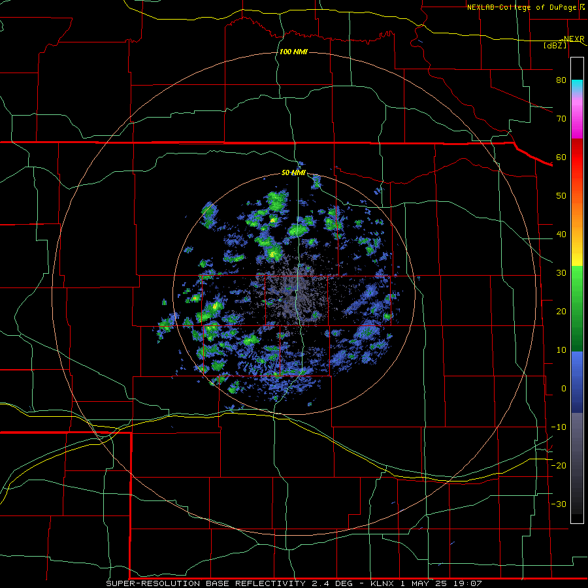Click the 60 value on the color scale
The image size is (588, 588).
tap(561, 157)
